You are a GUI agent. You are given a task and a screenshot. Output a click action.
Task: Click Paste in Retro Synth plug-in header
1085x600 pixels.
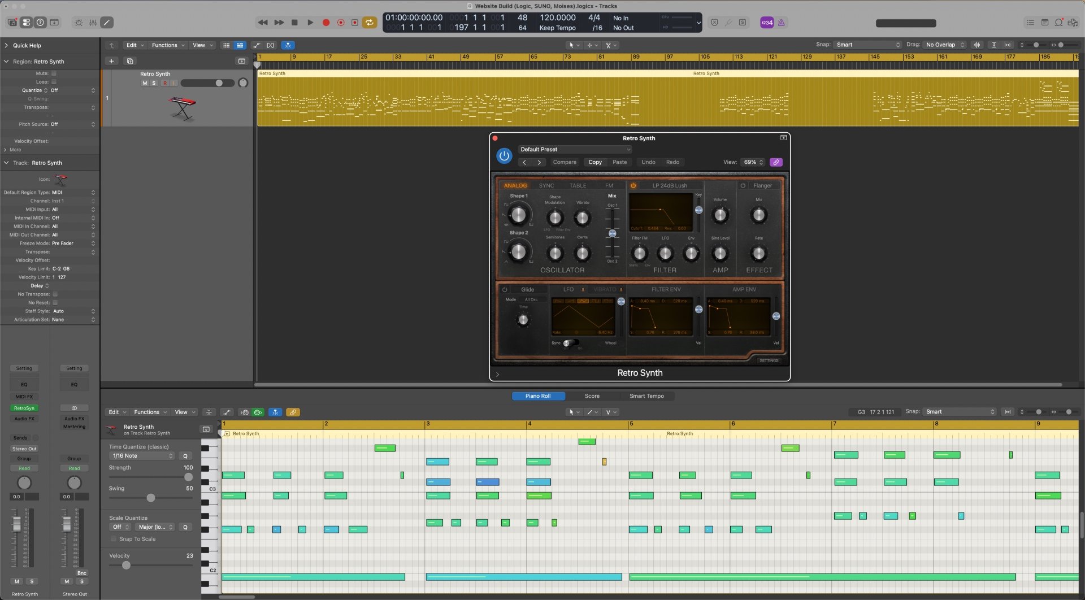pyautogui.click(x=620, y=162)
